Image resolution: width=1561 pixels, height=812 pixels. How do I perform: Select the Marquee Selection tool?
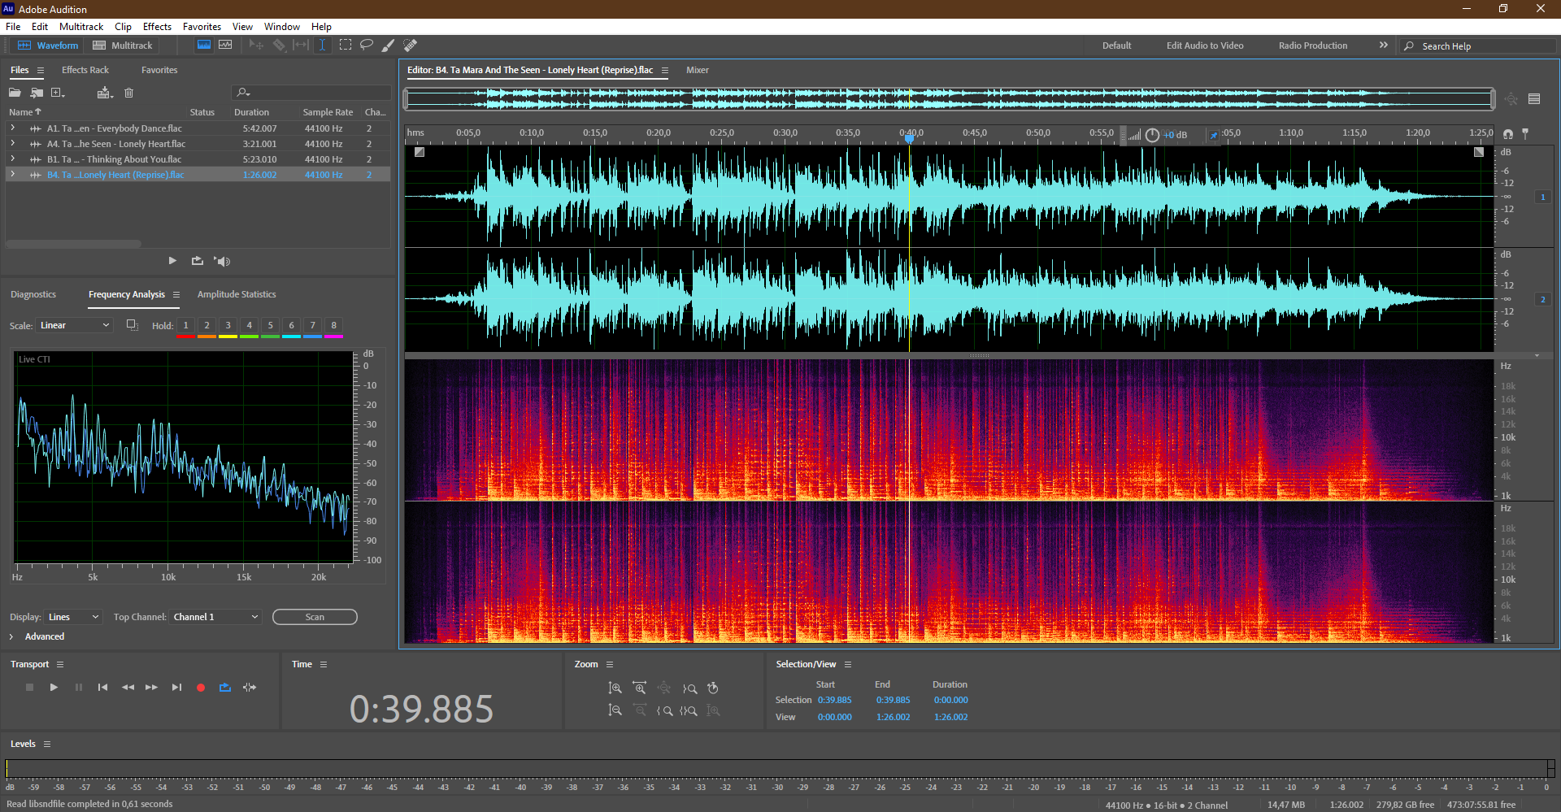click(x=346, y=46)
